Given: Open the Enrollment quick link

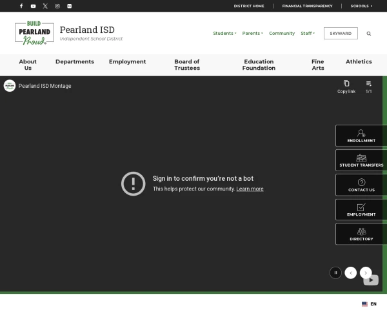Looking at the screenshot, I should click(361, 136).
